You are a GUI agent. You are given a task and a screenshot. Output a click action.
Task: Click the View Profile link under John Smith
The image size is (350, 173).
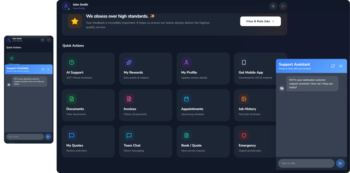click(79, 8)
